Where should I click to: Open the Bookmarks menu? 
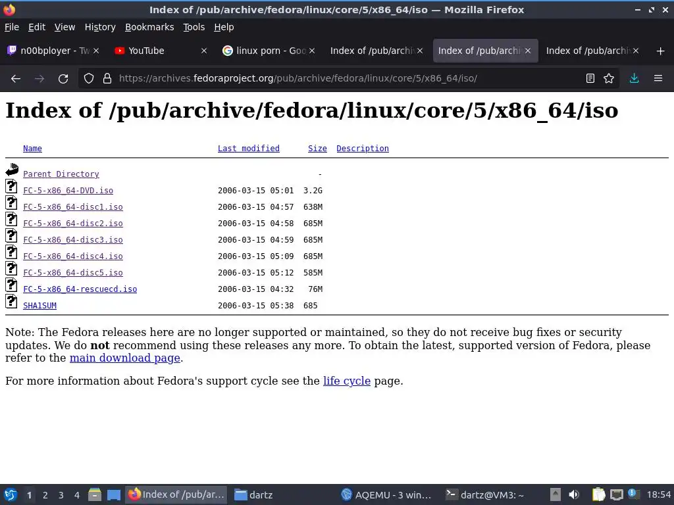tap(149, 27)
